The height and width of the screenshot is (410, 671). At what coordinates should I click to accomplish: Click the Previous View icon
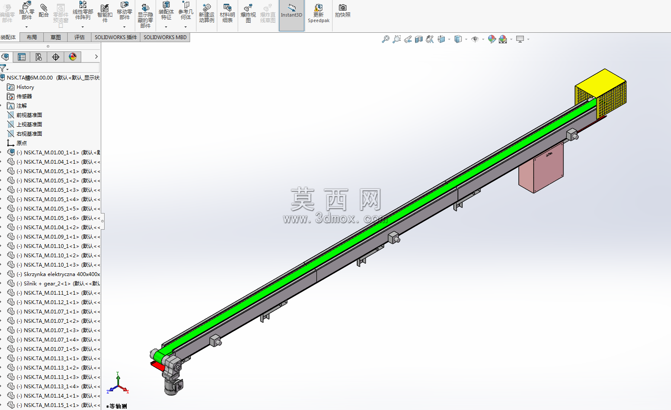click(408, 39)
